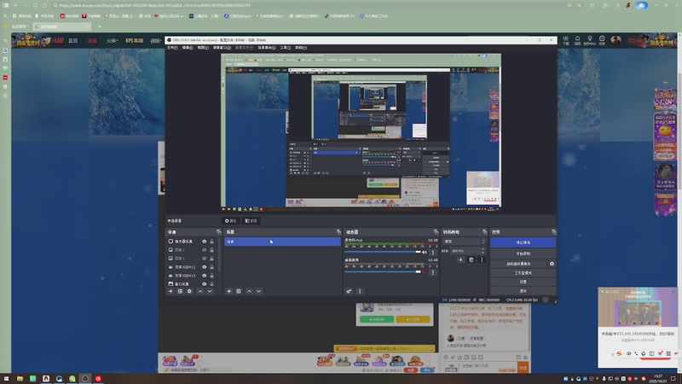Open Audio Mixer footer three-dot menu
This screenshot has height=384, width=682.
(360, 291)
